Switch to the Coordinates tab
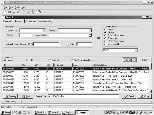Viewport: 154px width, 115px height. point(31,21)
